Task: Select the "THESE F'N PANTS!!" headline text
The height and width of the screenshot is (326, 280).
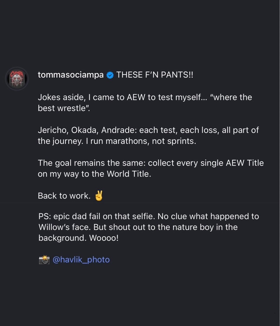Action: coord(155,75)
